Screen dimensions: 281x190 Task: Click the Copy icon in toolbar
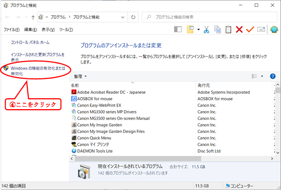pyautogui.click(x=218, y=29)
